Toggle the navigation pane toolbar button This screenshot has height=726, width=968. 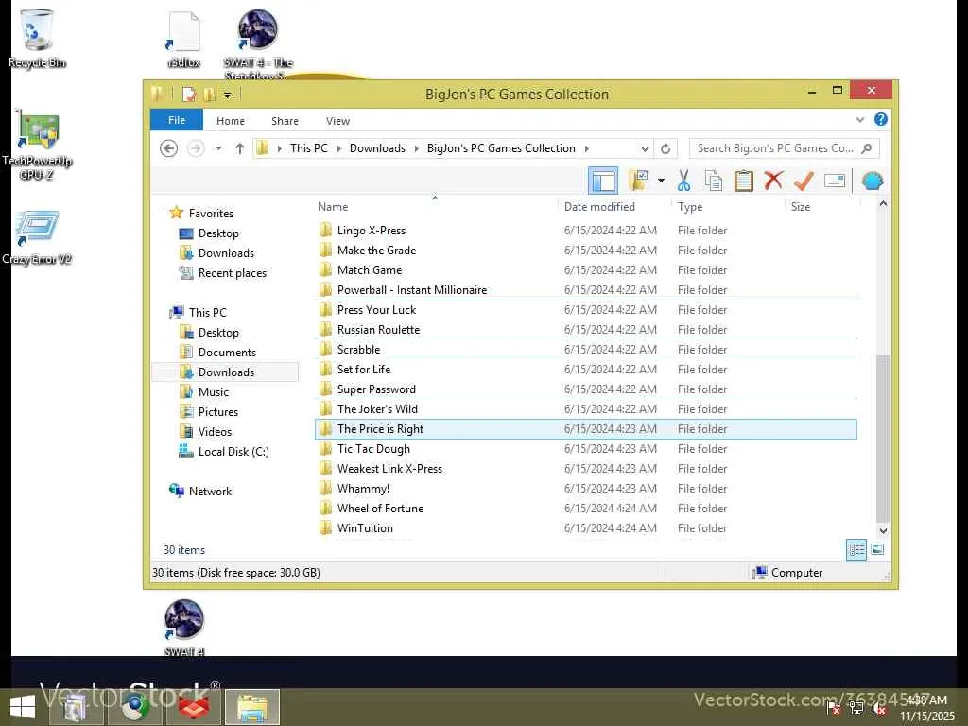(602, 181)
